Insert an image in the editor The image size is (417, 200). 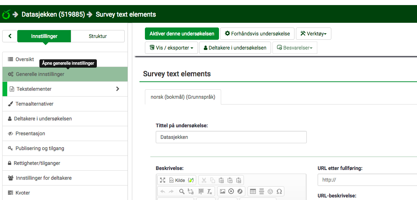point(223,191)
